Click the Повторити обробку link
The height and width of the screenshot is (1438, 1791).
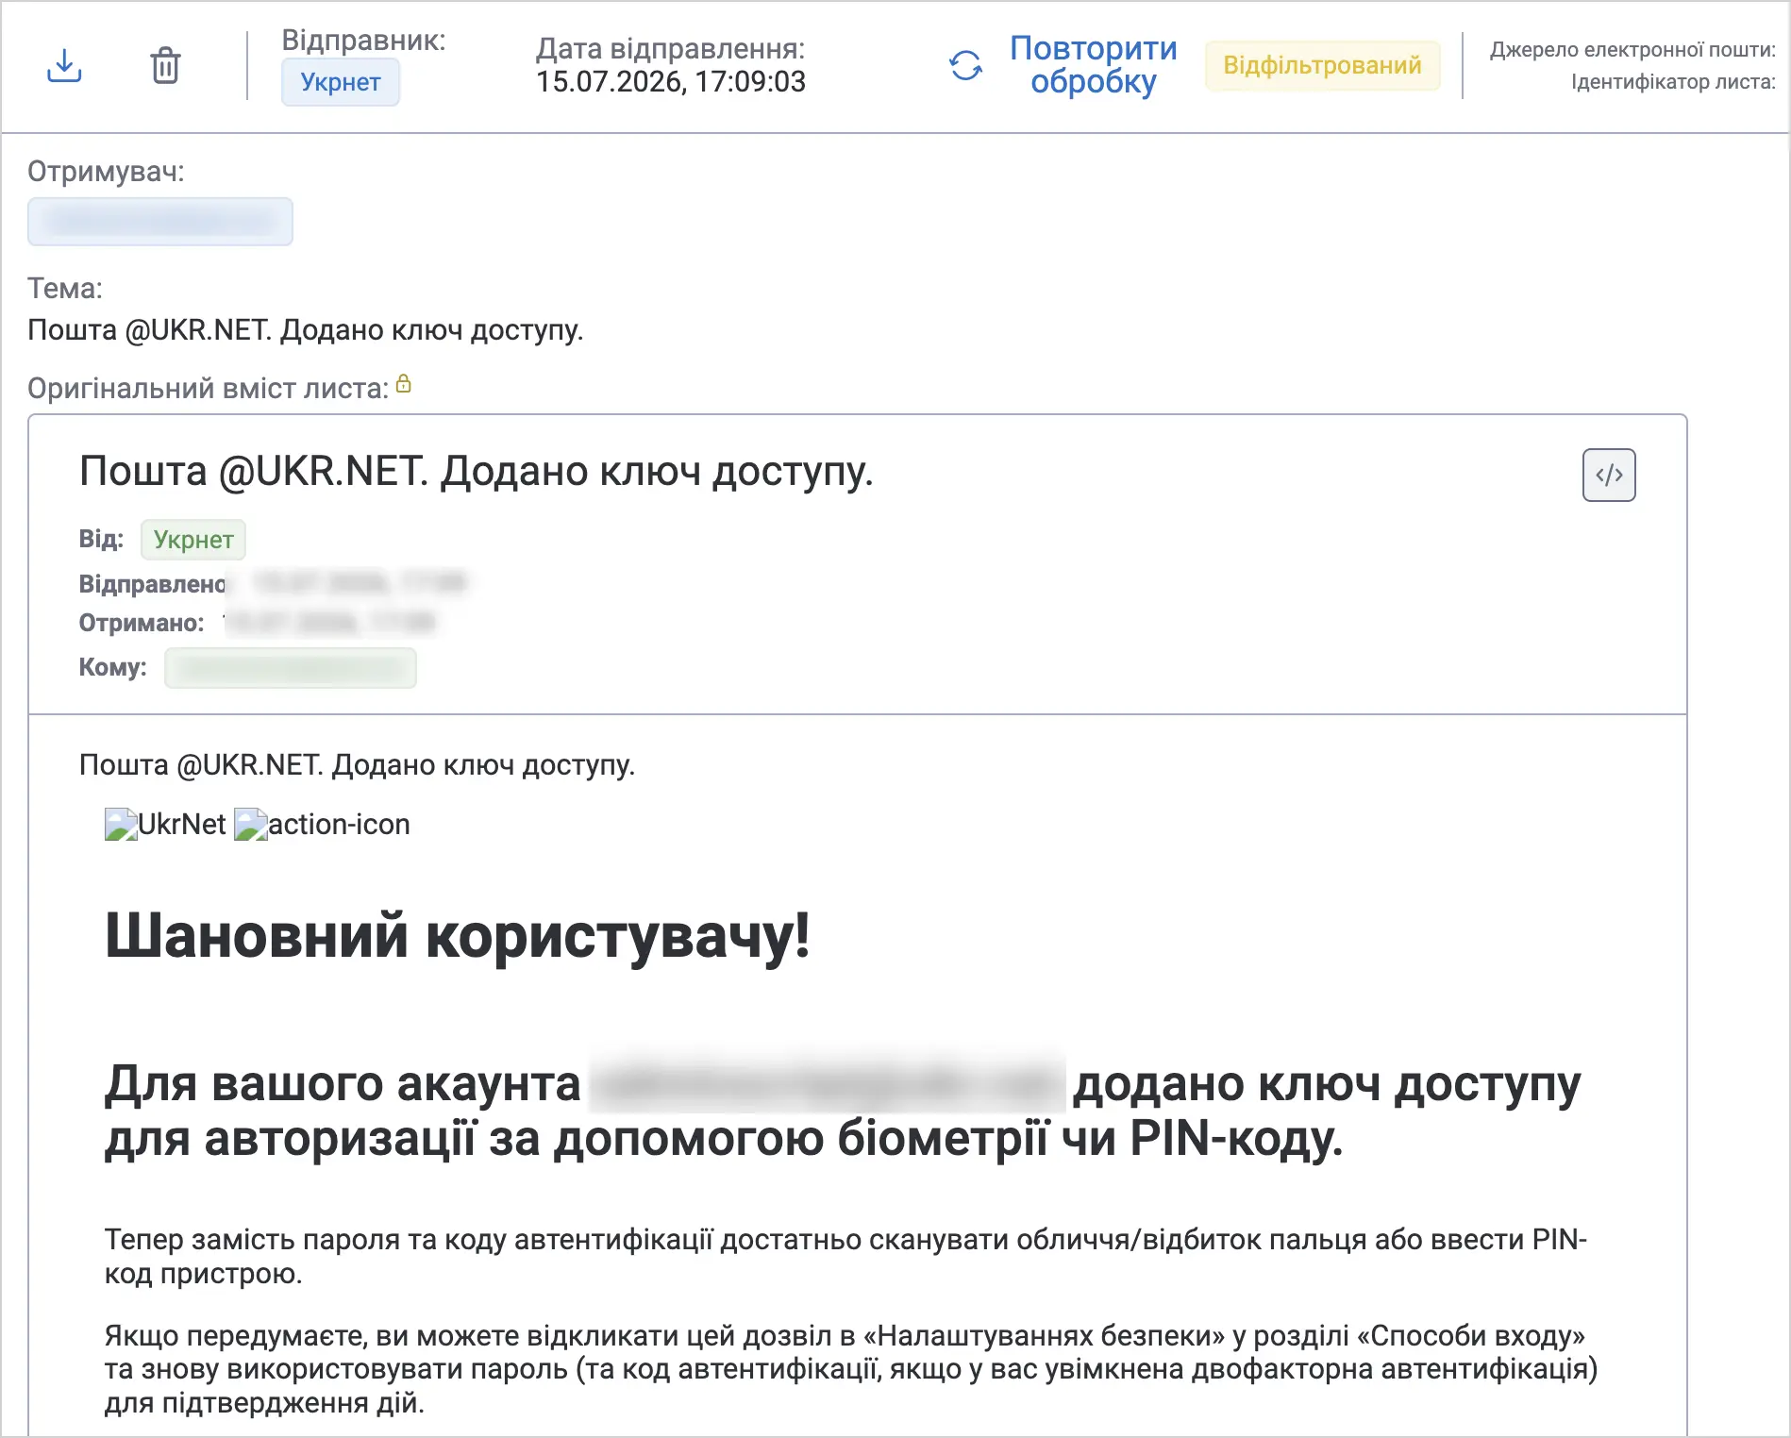(x=1094, y=65)
